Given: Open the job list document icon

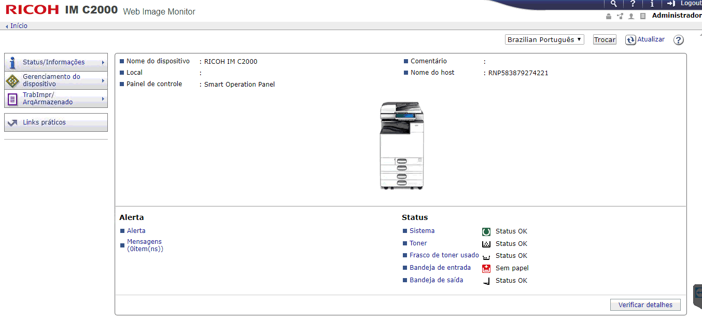Looking at the screenshot, I should [x=643, y=16].
